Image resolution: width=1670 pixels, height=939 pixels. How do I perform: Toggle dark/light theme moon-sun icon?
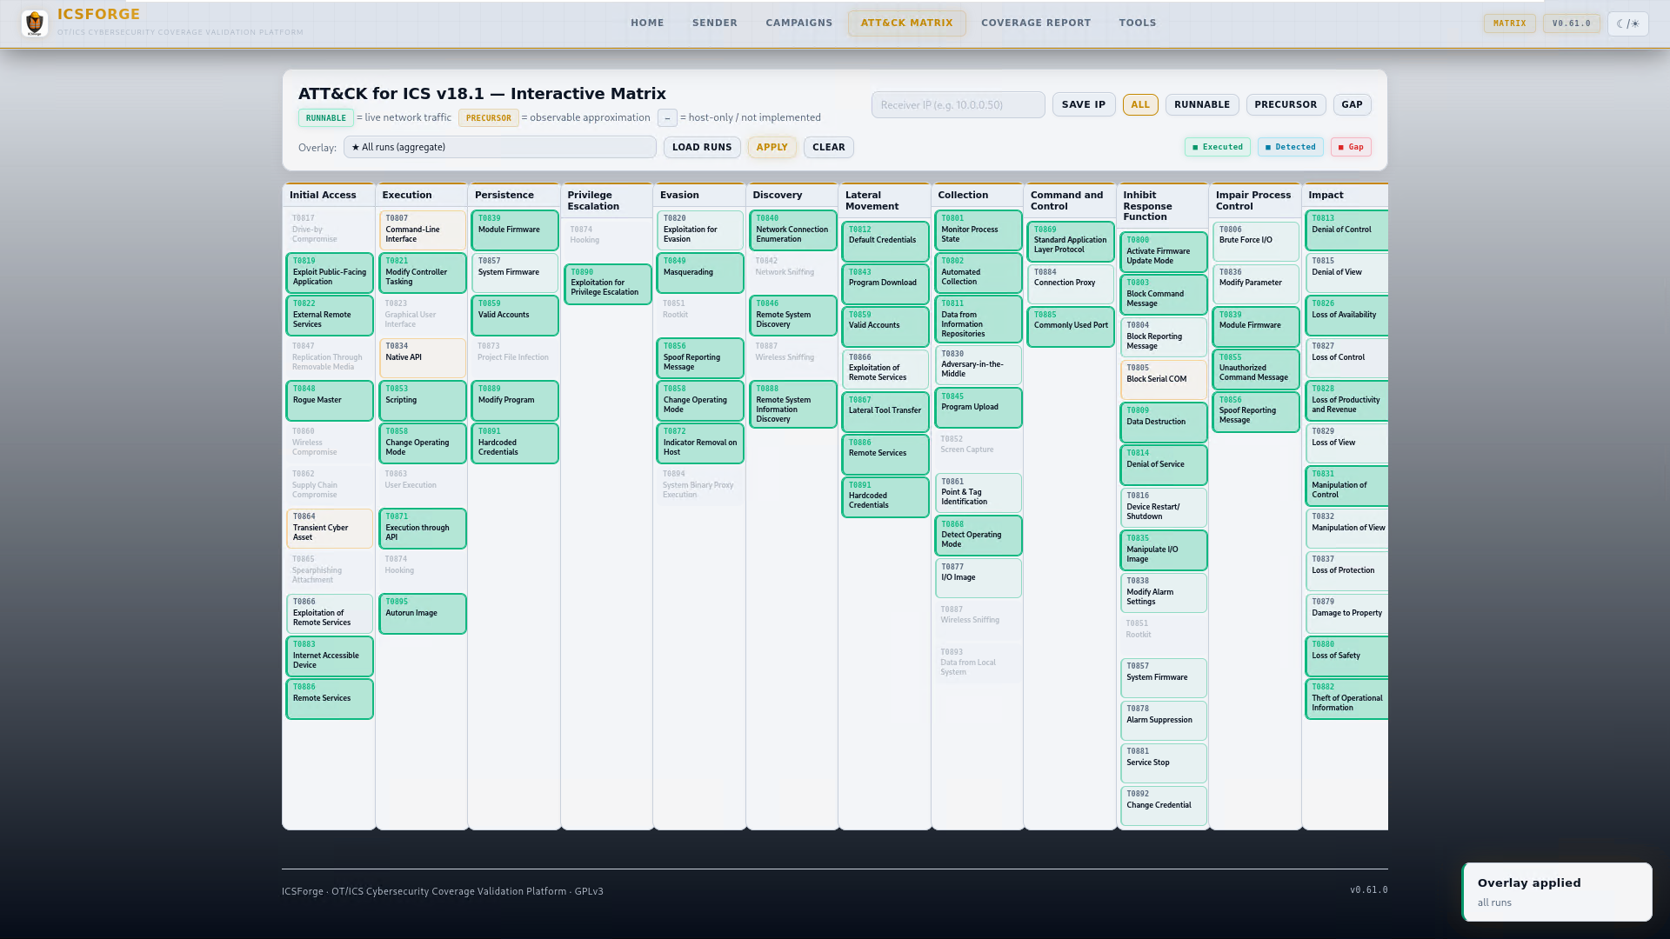coord(1627,23)
